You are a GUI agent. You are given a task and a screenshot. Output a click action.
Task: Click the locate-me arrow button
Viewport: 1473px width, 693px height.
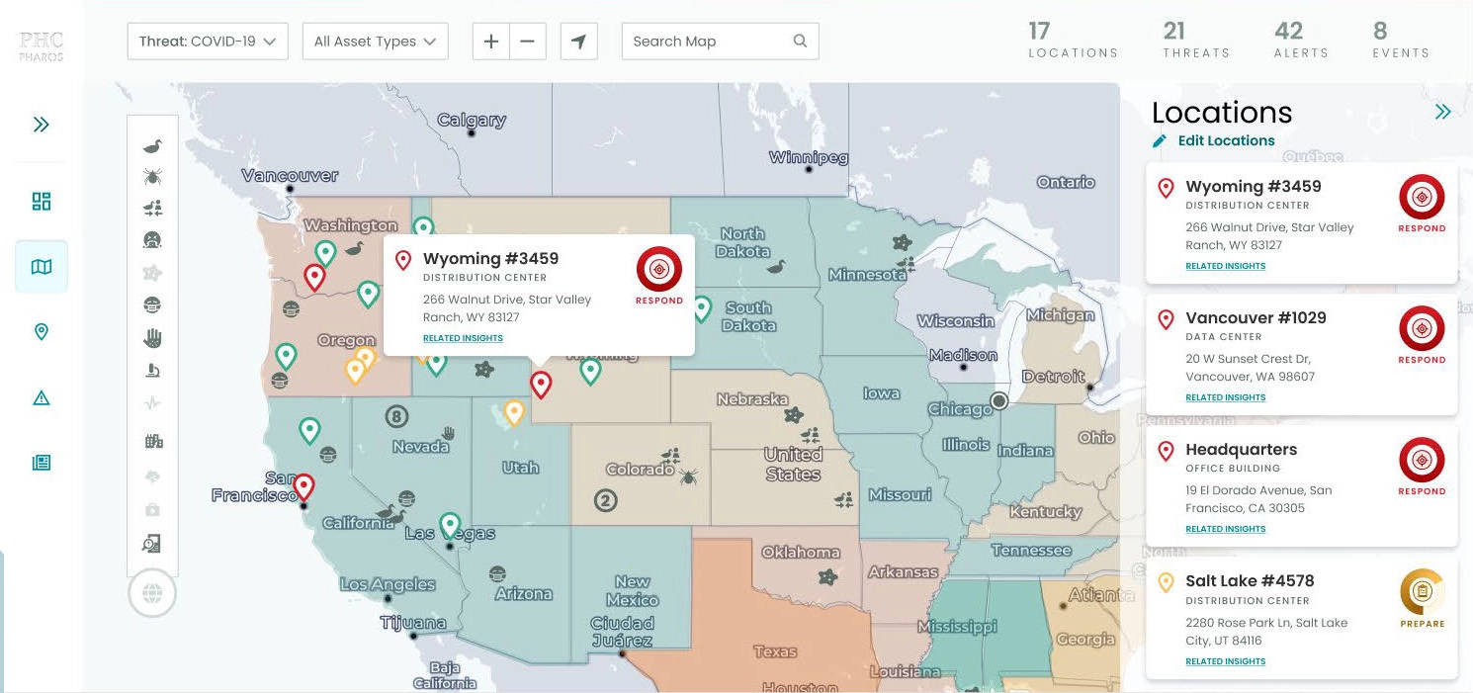click(x=578, y=42)
